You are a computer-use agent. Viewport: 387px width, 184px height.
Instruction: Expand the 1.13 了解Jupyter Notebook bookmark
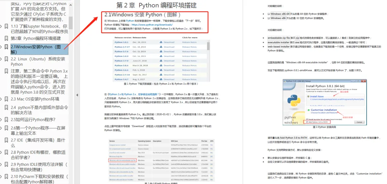[x=1, y=26]
